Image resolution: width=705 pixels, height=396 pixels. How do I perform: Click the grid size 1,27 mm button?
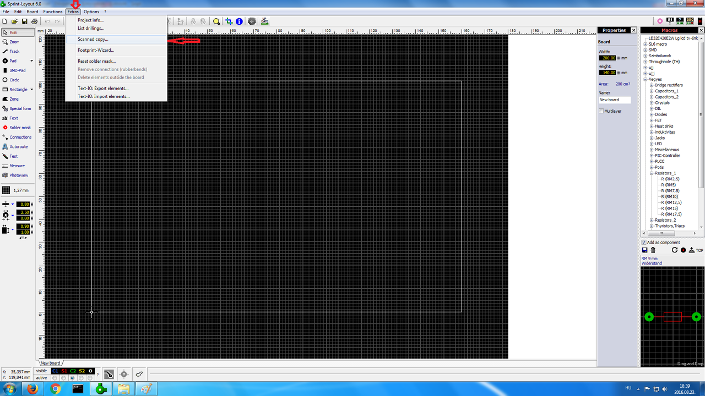coord(17,190)
